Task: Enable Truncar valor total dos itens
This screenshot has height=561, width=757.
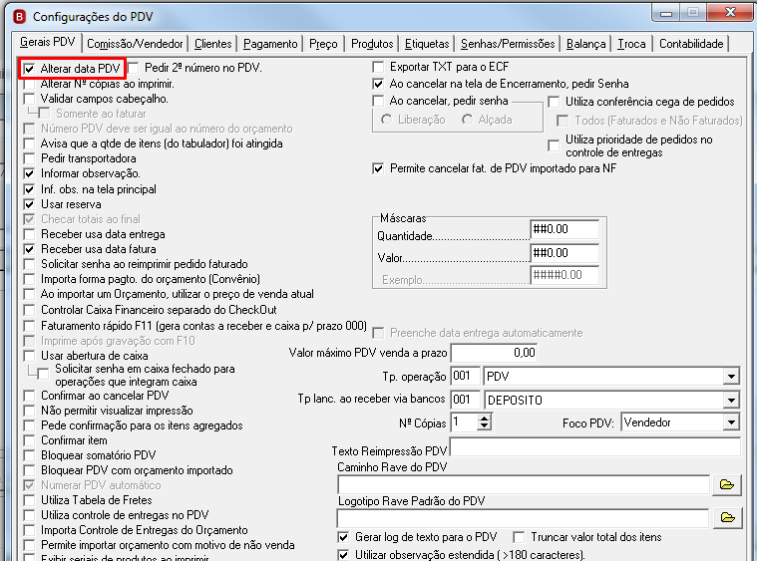Action: pyautogui.click(x=519, y=537)
